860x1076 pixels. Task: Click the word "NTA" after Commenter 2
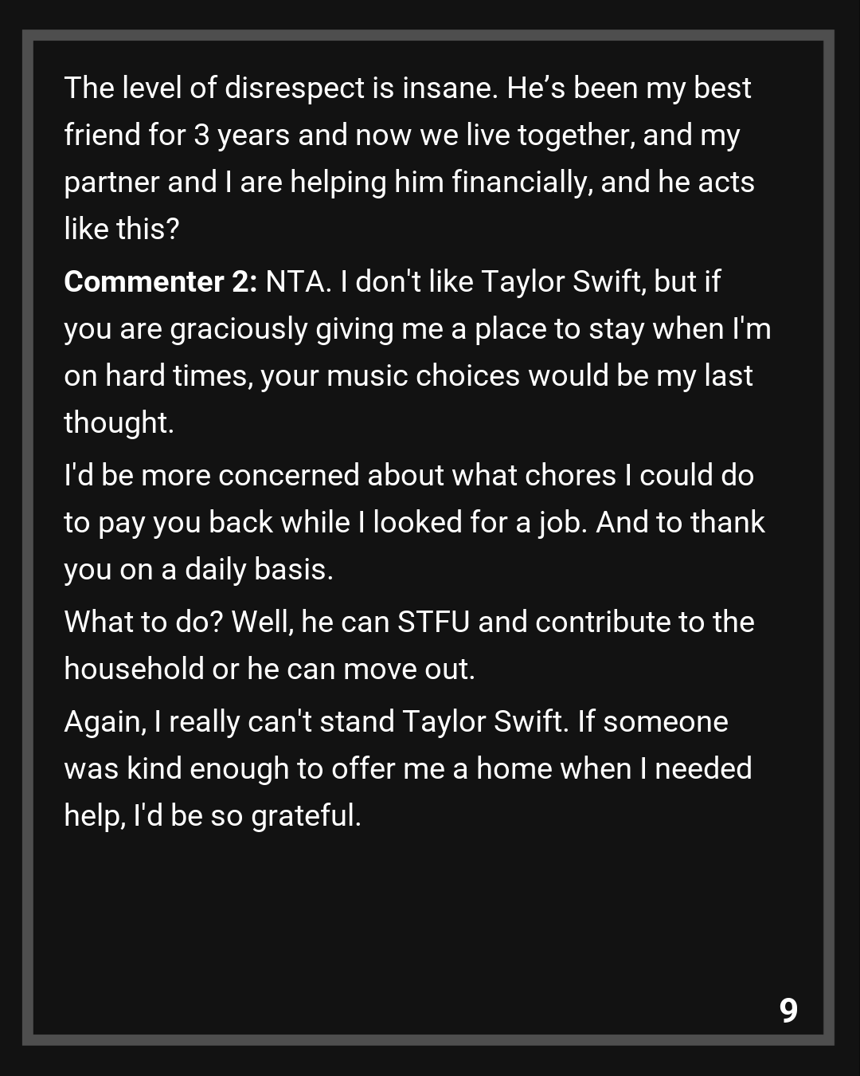[x=297, y=282]
